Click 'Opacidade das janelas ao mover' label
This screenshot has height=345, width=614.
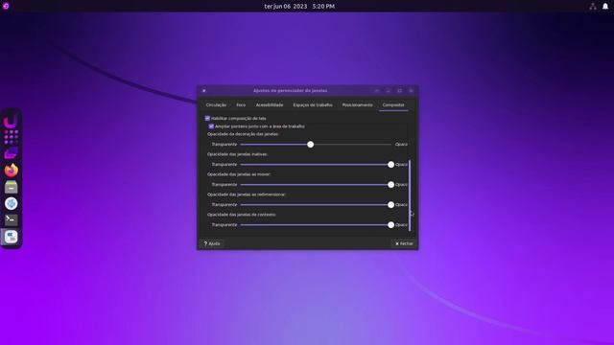(x=239, y=174)
